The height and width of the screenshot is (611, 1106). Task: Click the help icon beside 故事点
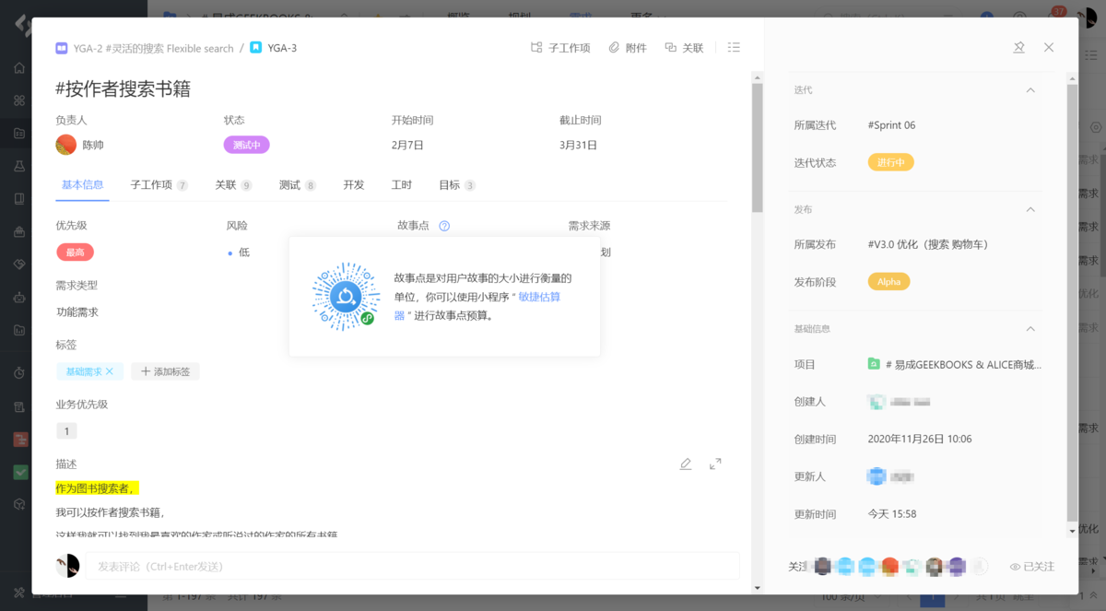[x=445, y=225]
